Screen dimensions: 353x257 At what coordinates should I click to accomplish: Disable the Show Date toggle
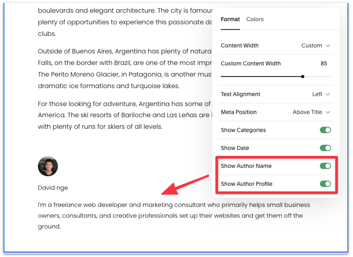click(325, 148)
